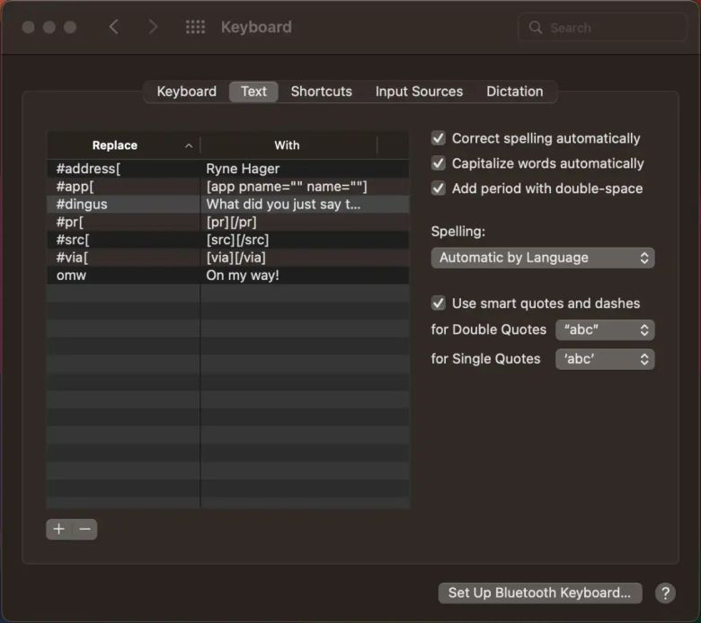
Task: Switch to the Input Sources tab
Action: coord(419,92)
